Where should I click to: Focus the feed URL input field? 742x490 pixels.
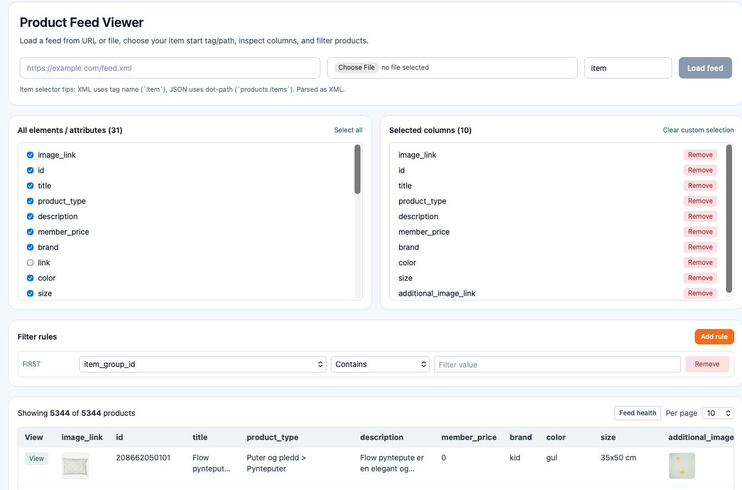pos(170,68)
